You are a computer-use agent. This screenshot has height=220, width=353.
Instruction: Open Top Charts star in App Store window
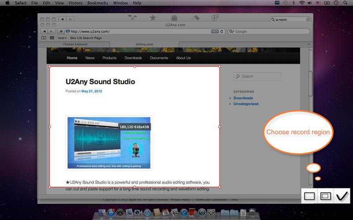[153, 18]
